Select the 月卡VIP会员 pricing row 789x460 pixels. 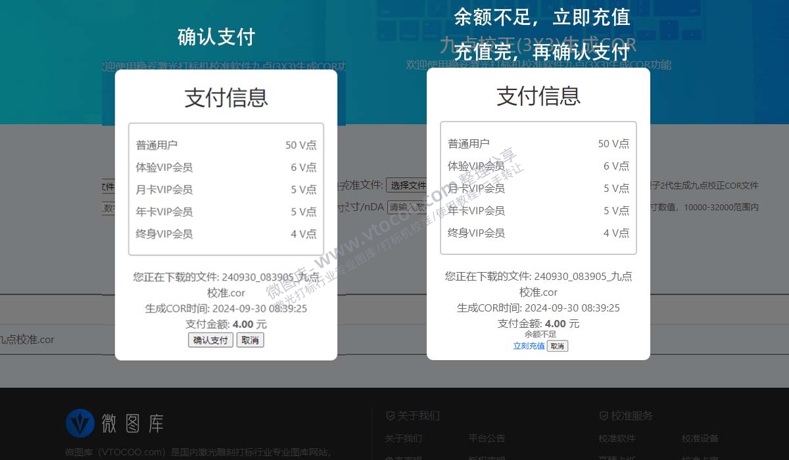pos(226,189)
